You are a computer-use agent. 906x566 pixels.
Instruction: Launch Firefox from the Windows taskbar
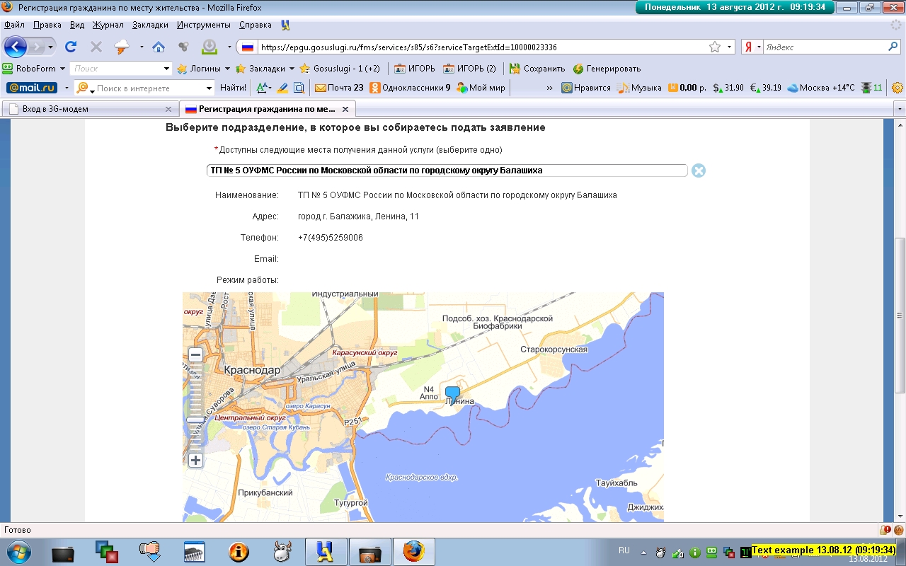coord(414,551)
